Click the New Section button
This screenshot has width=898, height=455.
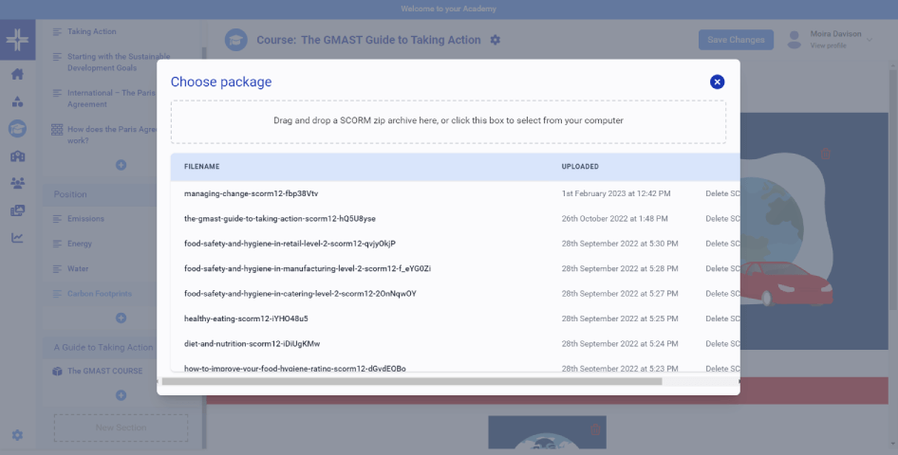(x=121, y=428)
